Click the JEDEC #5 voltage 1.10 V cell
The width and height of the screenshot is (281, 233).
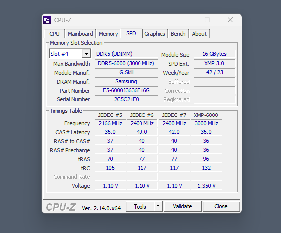110,186
